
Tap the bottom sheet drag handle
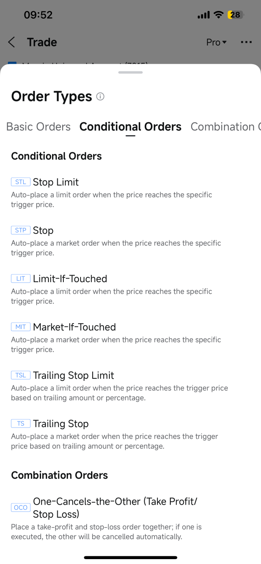pos(130,72)
